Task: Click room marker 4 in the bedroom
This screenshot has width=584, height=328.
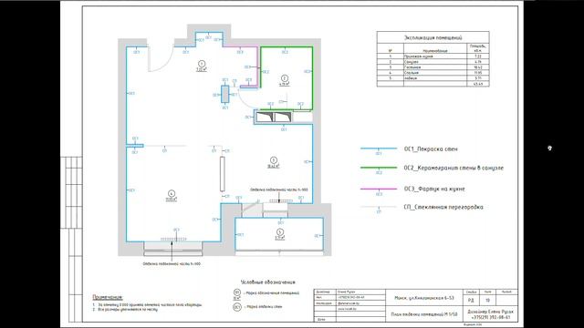Action: 172,193
